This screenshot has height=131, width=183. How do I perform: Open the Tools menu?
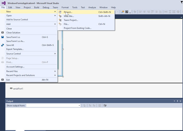click(x=75, y=7)
